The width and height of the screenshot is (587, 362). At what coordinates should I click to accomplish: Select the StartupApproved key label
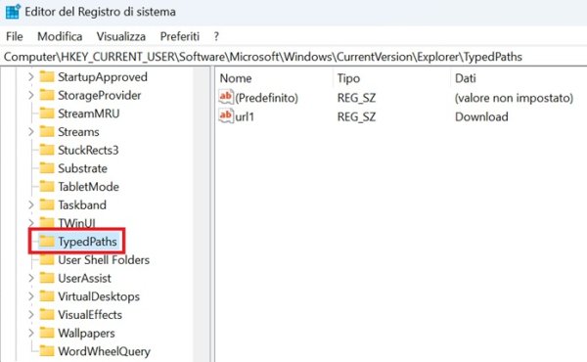(103, 77)
